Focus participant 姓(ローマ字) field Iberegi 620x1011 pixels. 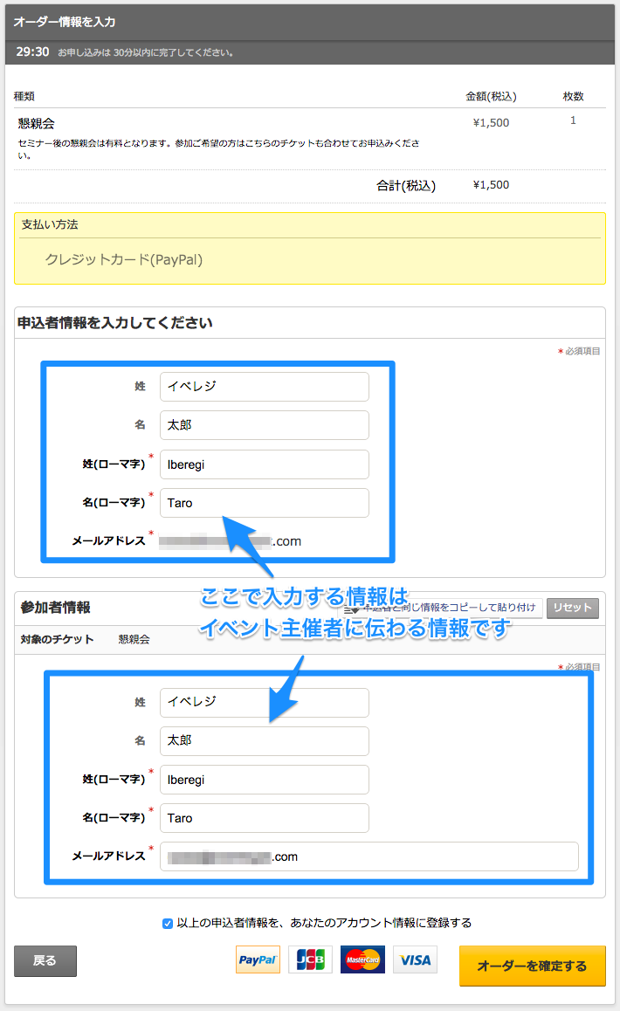tap(265, 780)
